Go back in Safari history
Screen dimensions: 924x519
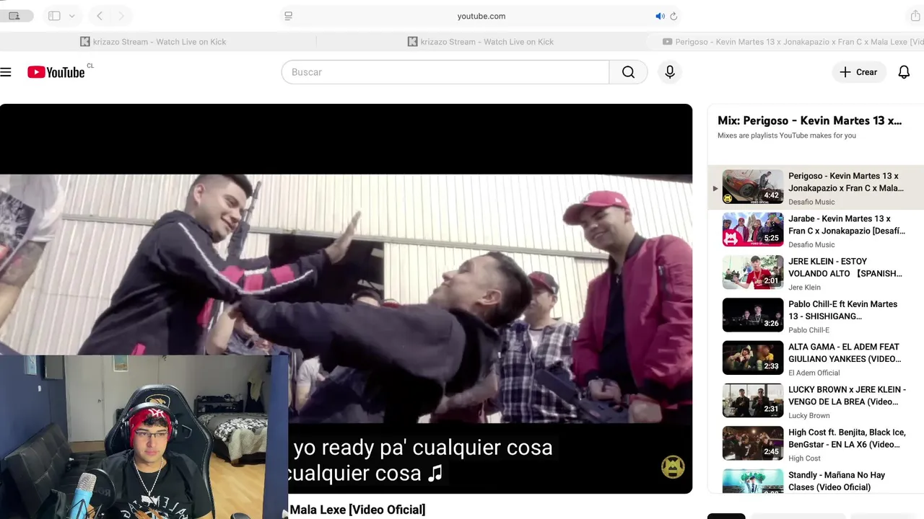(x=100, y=16)
